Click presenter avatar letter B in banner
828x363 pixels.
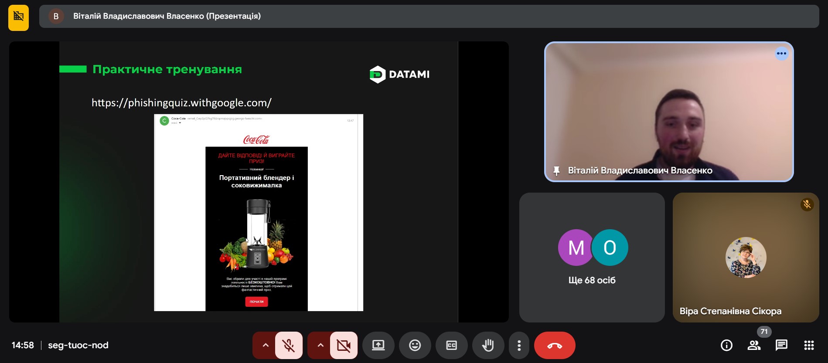(x=56, y=17)
